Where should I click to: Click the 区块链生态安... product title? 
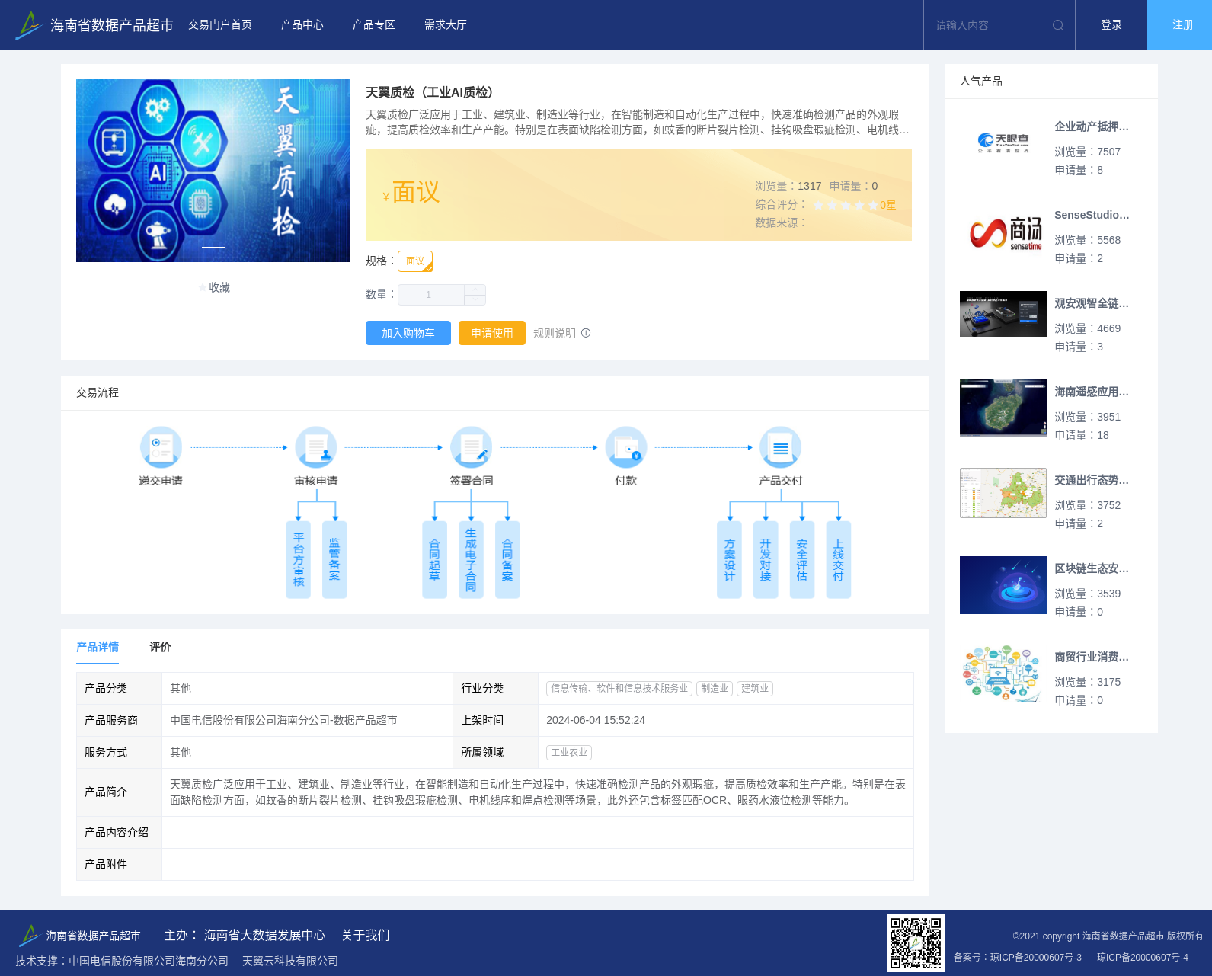1092,568
